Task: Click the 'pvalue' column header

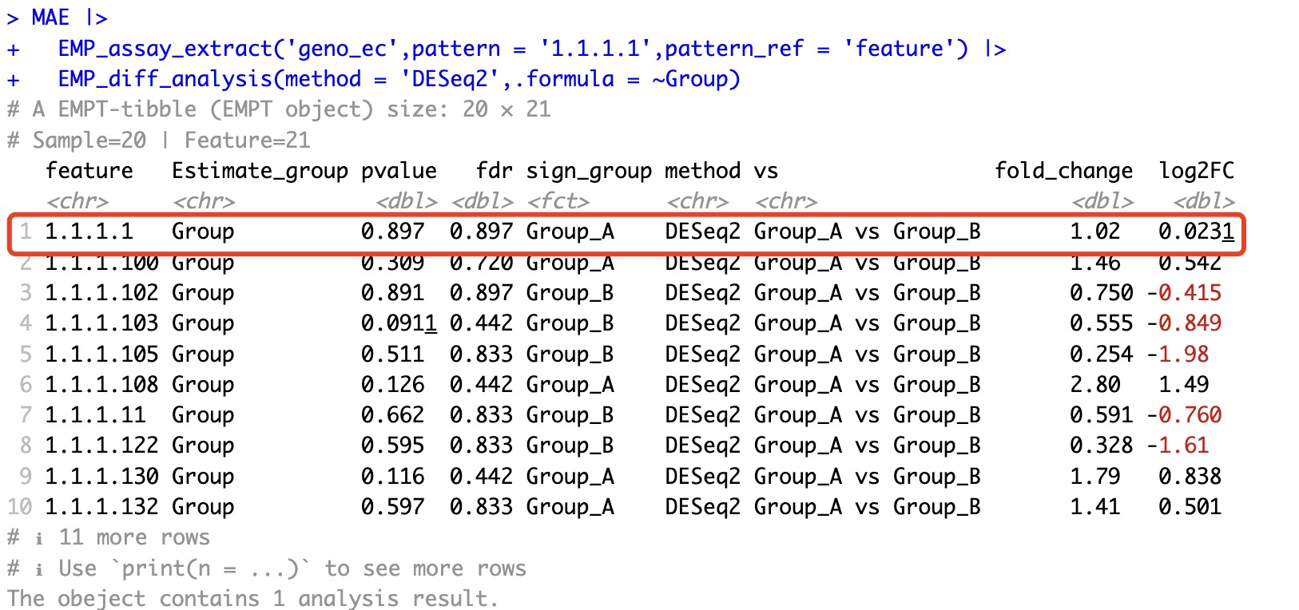Action: pos(398,171)
